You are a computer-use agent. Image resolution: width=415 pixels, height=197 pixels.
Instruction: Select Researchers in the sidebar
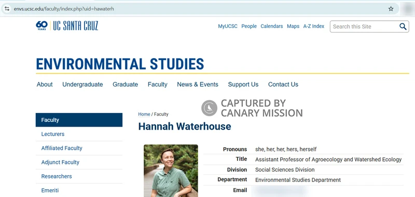tap(79, 176)
